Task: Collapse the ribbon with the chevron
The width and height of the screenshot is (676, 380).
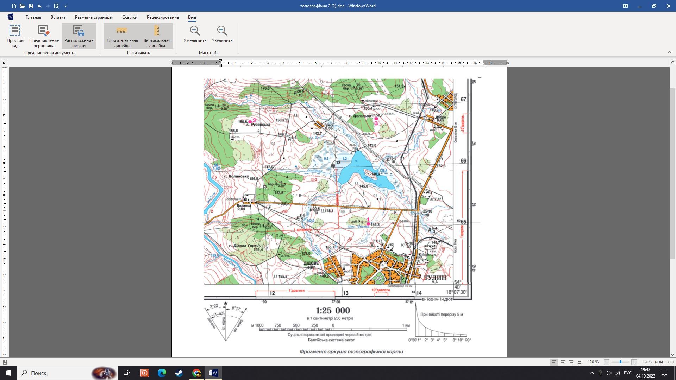Action: click(x=670, y=52)
